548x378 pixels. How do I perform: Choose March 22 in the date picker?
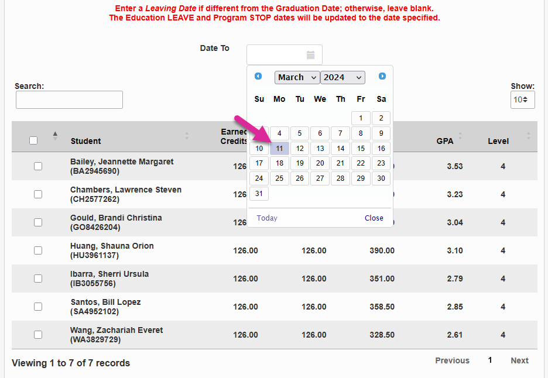click(x=361, y=163)
